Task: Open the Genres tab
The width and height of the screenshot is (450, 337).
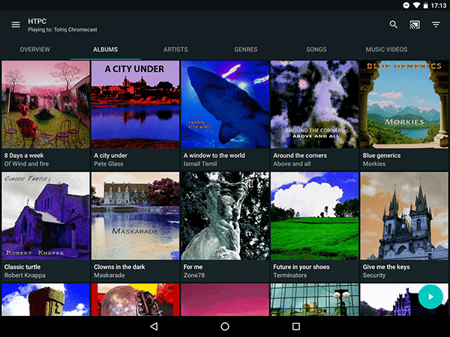Action: [x=246, y=49]
